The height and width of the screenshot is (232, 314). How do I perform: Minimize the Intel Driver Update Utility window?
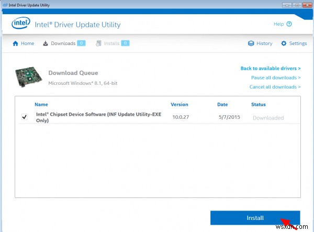point(287,5)
